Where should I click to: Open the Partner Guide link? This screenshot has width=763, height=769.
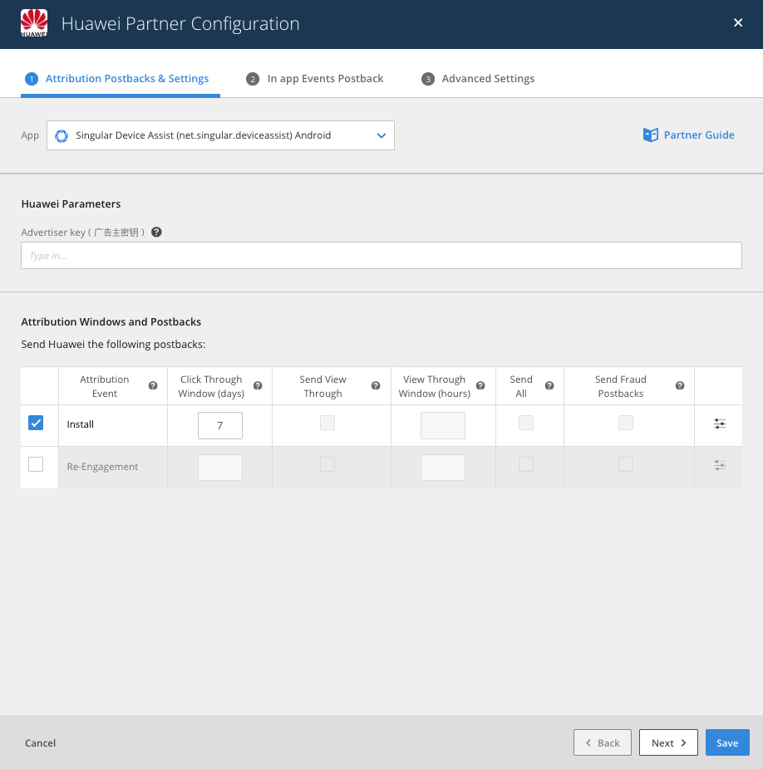[689, 135]
